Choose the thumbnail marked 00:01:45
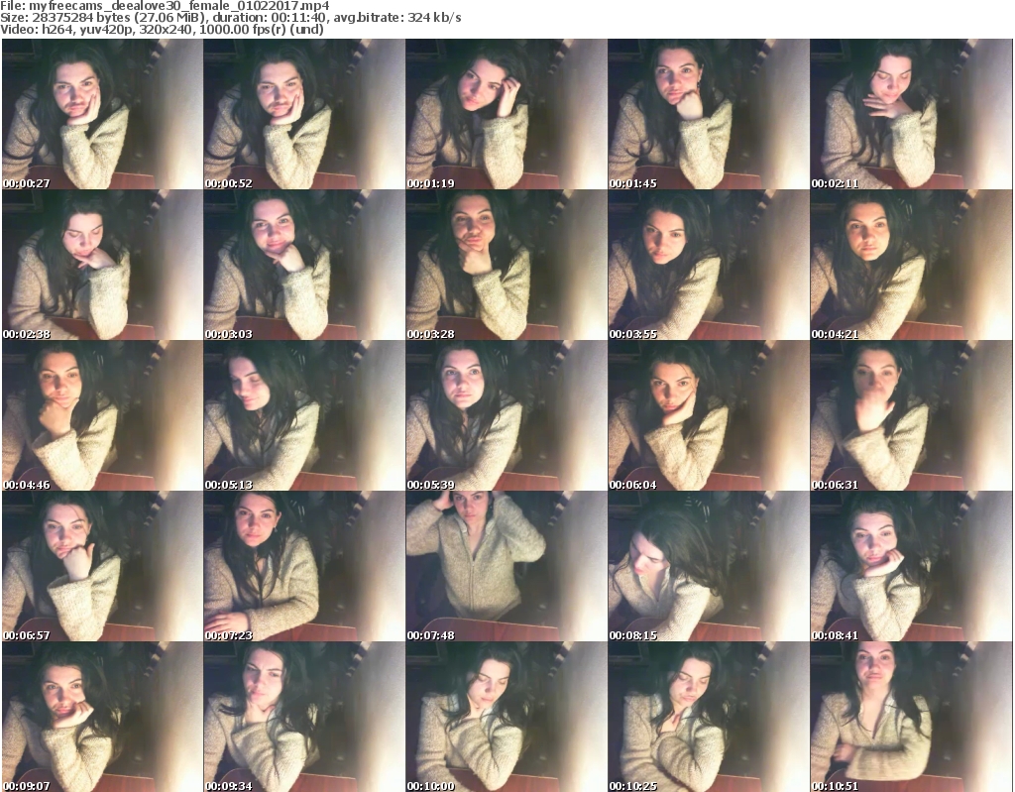1015x792 pixels. 708,114
